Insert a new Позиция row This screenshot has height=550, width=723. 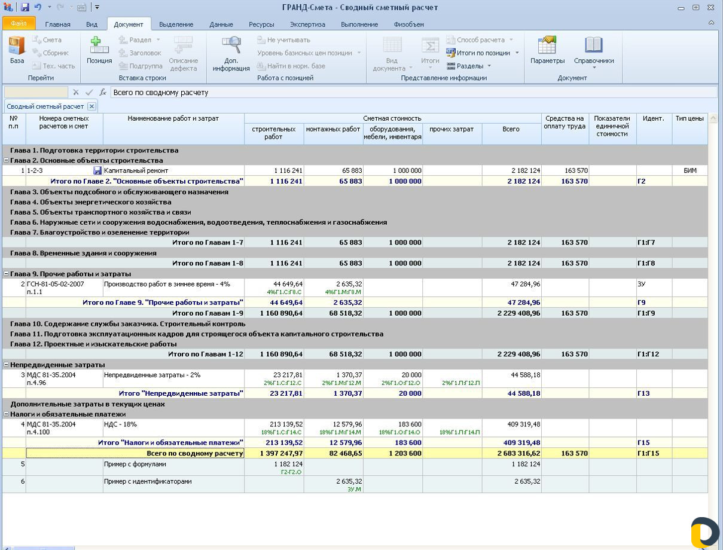point(99,50)
